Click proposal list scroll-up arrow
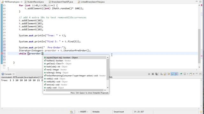 click(x=108, y=58)
